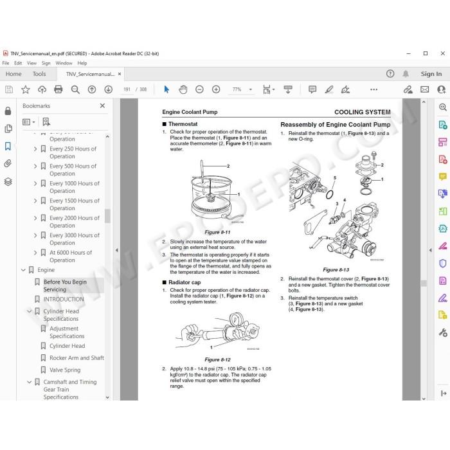The width and height of the screenshot is (450, 450).
Task: Go to previous page arrow
Action: [x=92, y=89]
